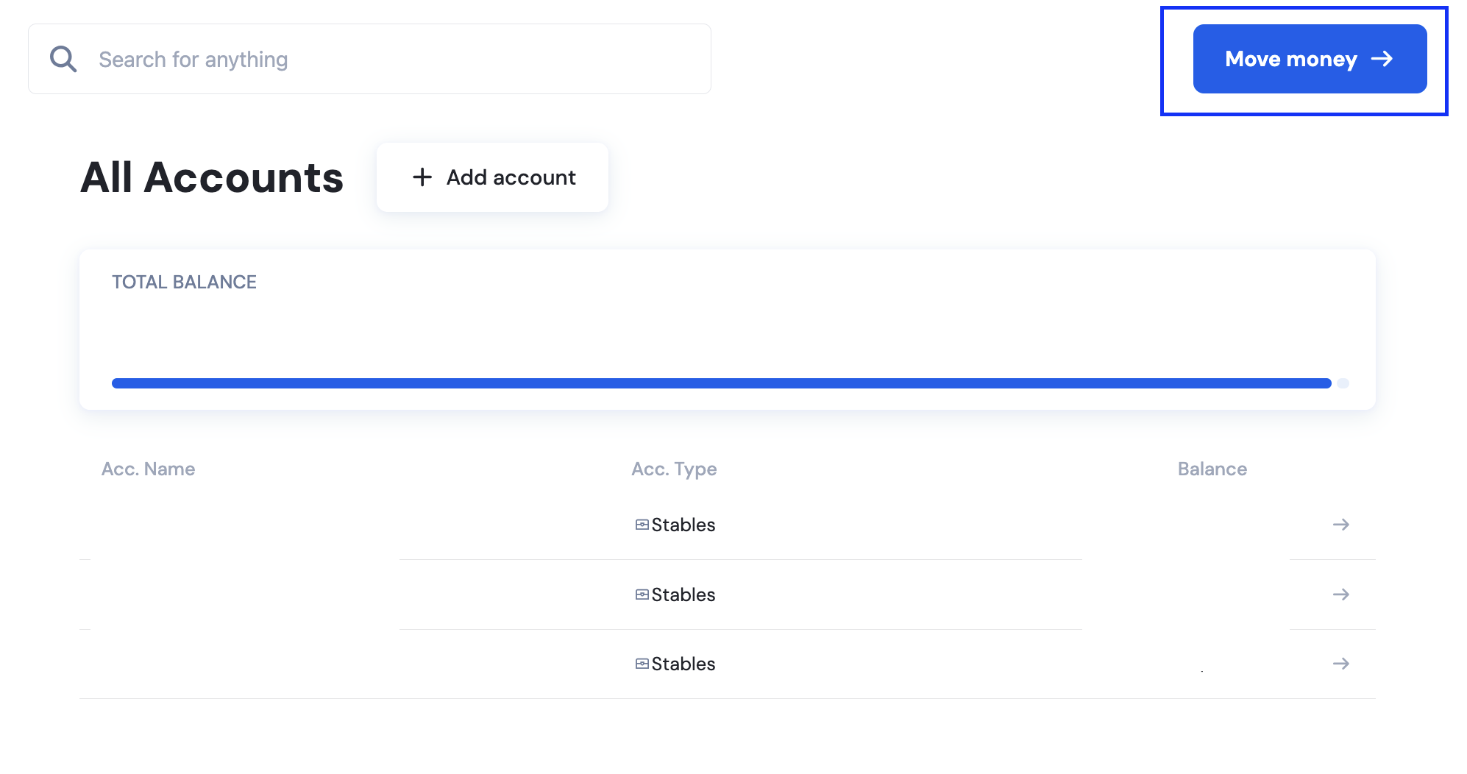Image resolution: width=1467 pixels, height=774 pixels.
Task: Click the magnifying glass search icon
Action: [63, 59]
